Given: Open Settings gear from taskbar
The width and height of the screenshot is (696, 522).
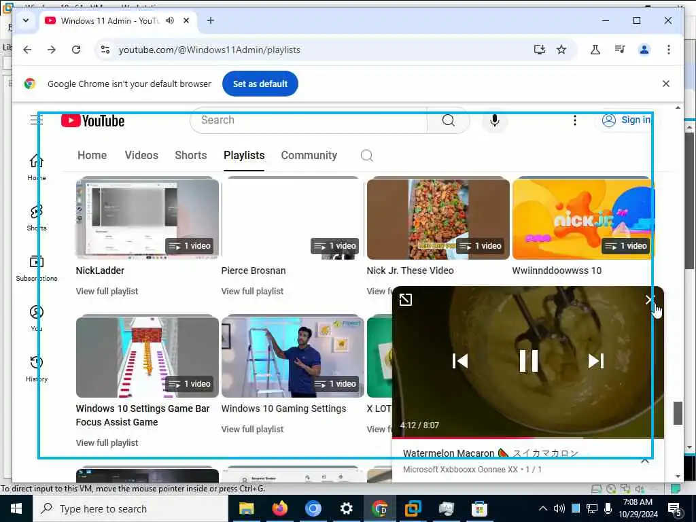Looking at the screenshot, I should (346, 508).
